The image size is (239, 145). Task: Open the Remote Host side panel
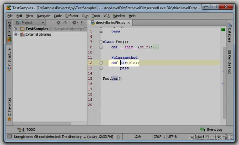(x=230, y=62)
